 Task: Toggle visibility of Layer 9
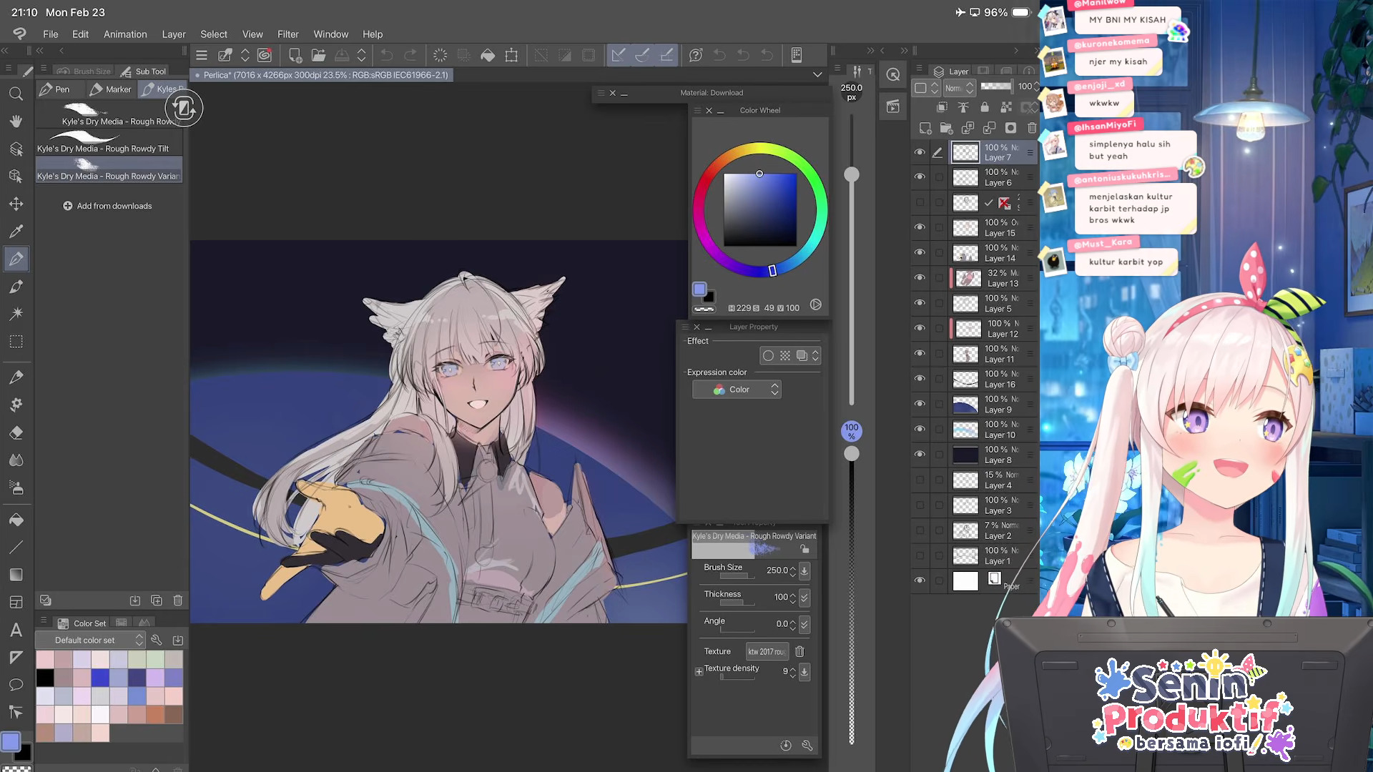(x=920, y=404)
